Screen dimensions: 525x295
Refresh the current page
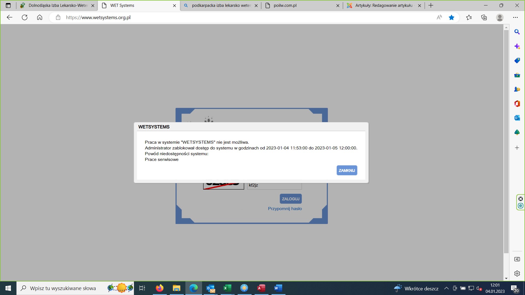pos(25,17)
